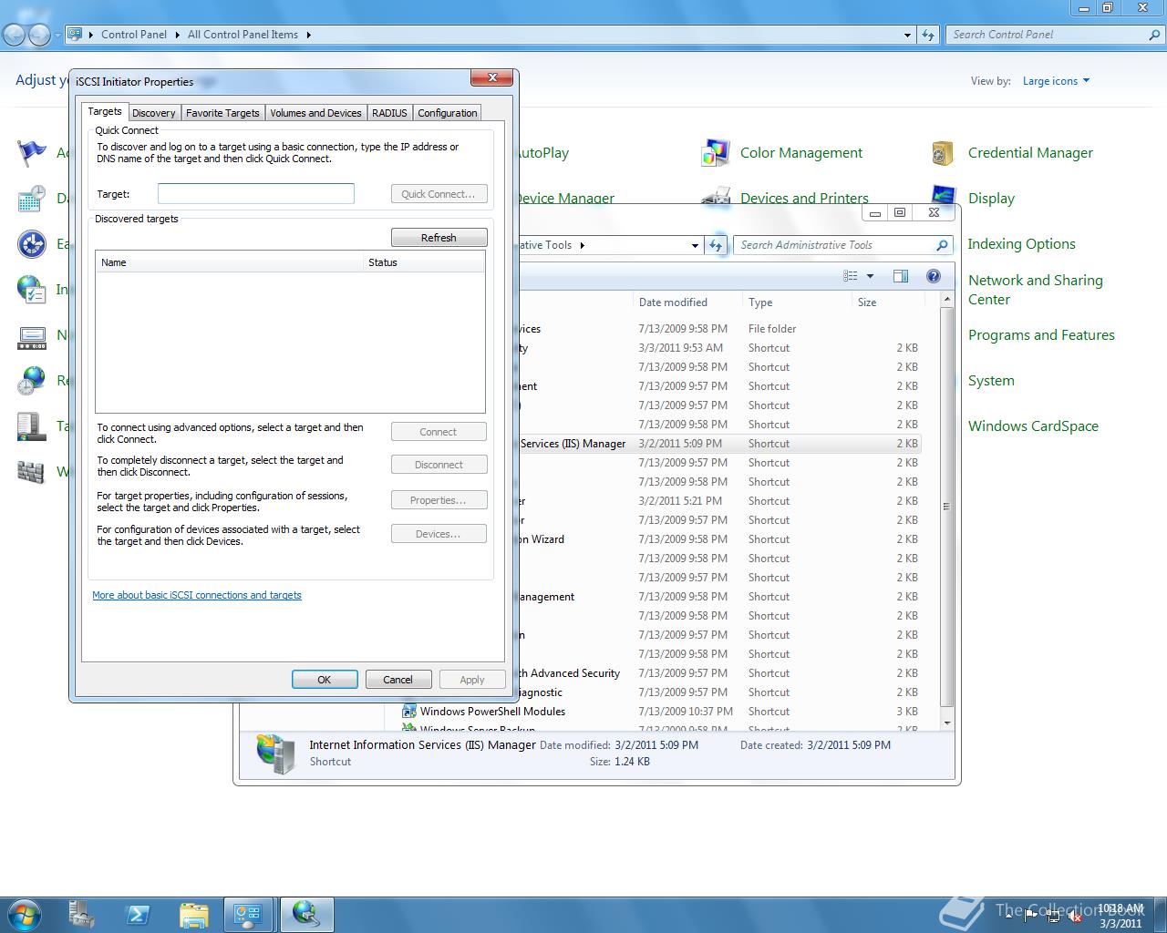This screenshot has height=933, width=1167.
Task: Click the scrollbar down arrow in Administrative Tools
Action: [946, 723]
